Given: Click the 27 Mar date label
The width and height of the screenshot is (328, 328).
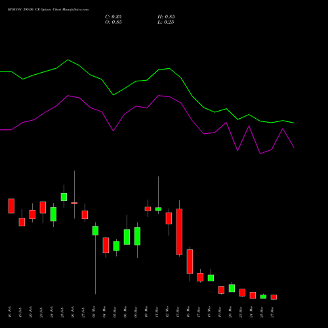Looking at the screenshot, I should coord(272,312).
